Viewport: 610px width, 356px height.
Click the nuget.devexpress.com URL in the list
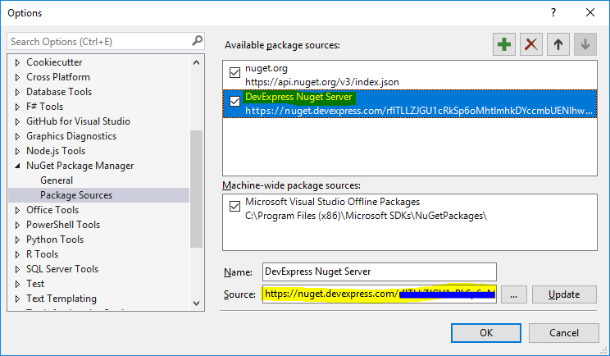tap(419, 111)
